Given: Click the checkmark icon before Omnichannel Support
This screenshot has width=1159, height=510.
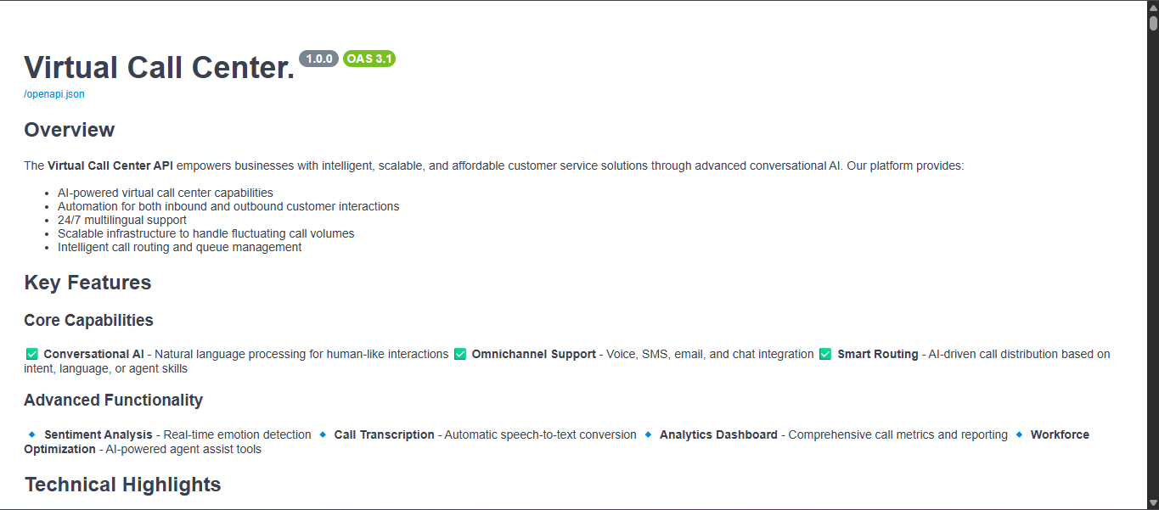Looking at the screenshot, I should pos(460,354).
